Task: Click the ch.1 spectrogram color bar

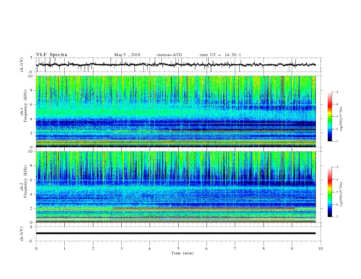Action: point(330,117)
